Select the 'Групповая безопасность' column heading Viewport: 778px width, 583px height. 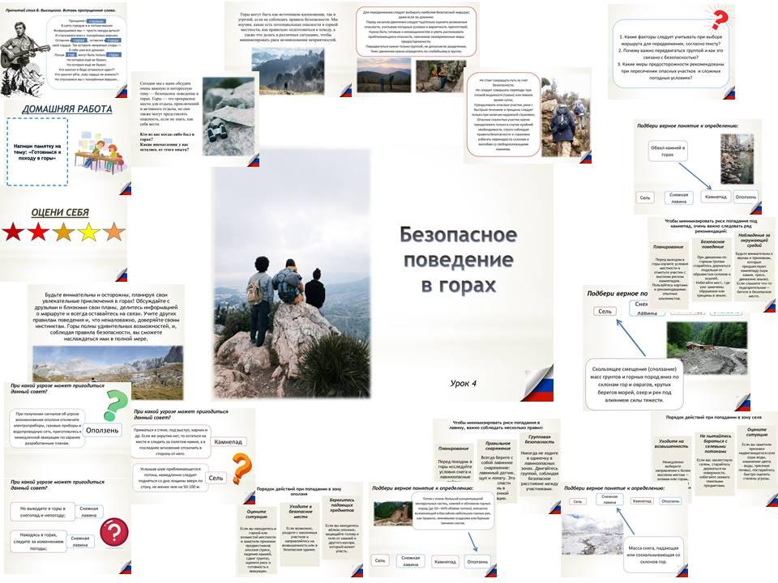click(x=539, y=440)
